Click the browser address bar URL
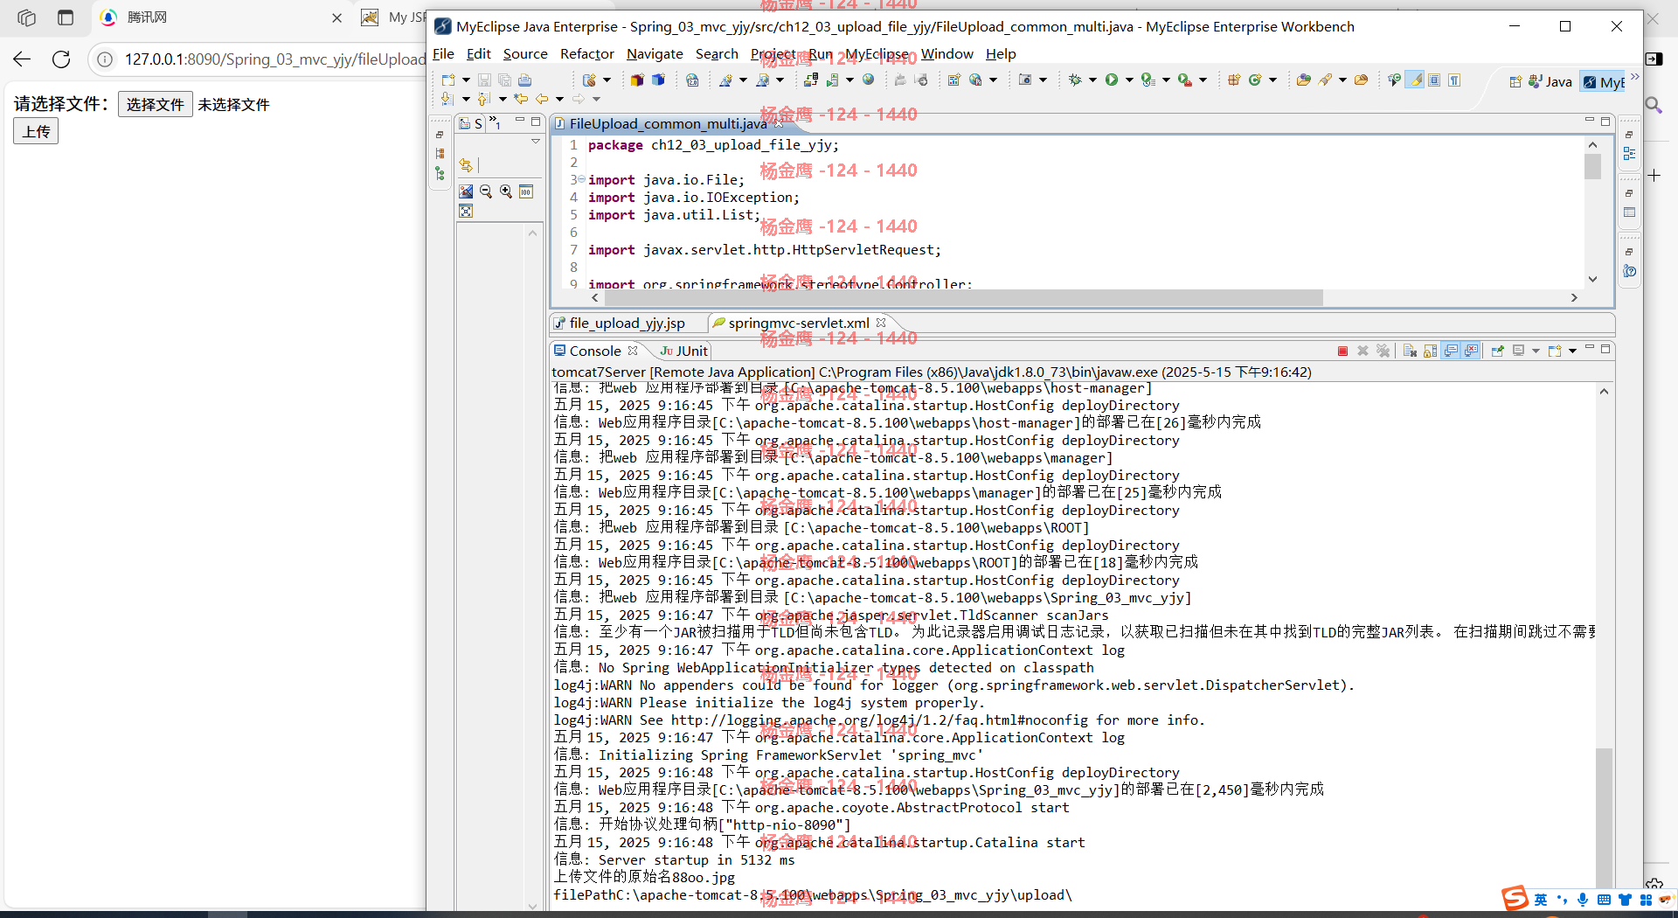The image size is (1678, 918). tap(274, 59)
